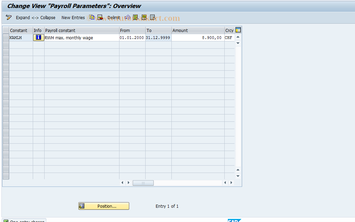
Task: Click the Amount column header
Action: click(198, 30)
